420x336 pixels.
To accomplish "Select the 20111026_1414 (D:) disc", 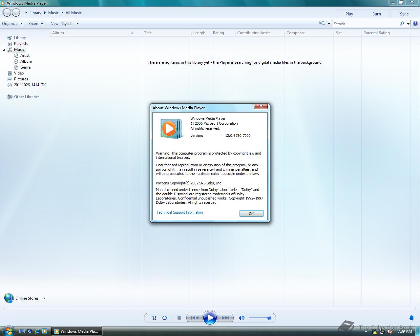I will 30,85.
